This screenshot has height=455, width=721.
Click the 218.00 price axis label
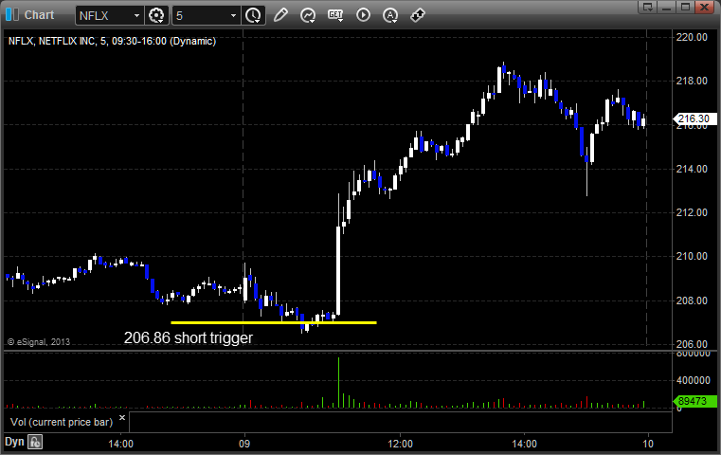[x=692, y=81]
